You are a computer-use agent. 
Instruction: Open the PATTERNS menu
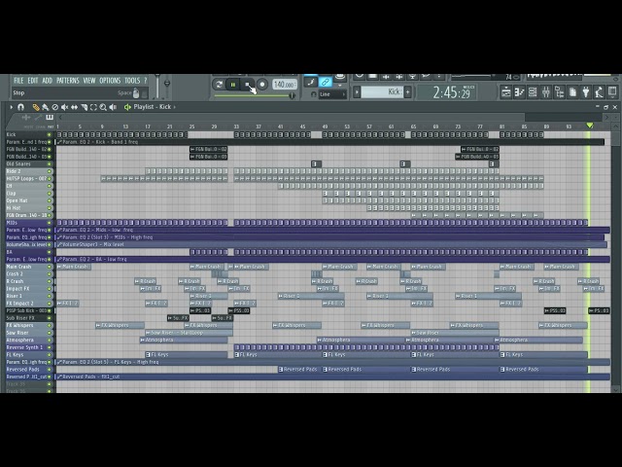click(x=68, y=80)
